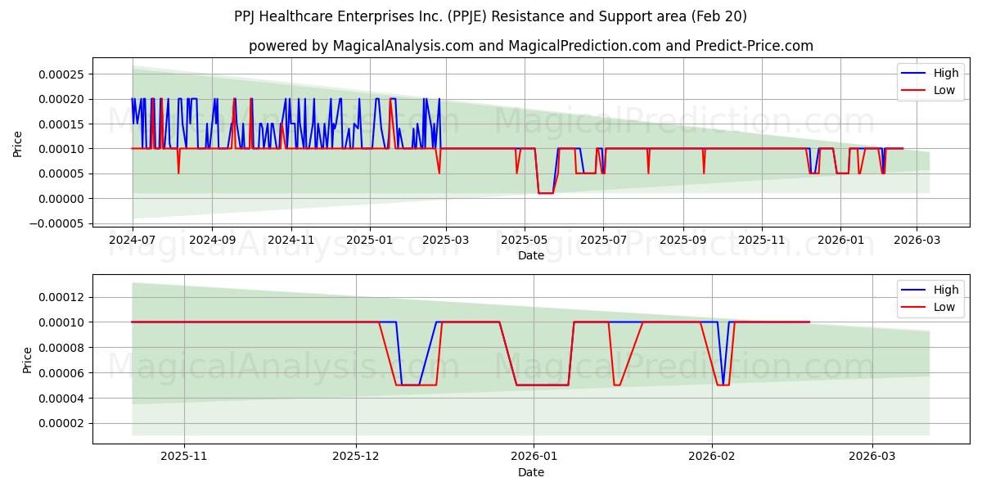Click the '2025-12' x-axis tick label
This screenshot has width=982, height=491.
coord(357,456)
